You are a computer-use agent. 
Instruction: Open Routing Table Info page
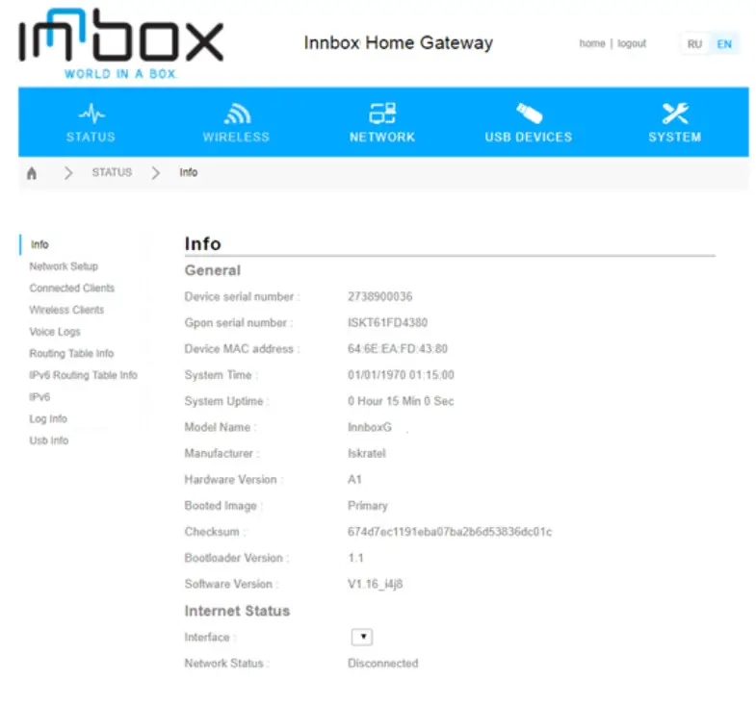click(71, 354)
